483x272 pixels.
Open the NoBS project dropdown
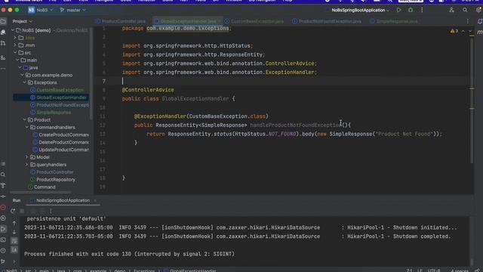pyautogui.click(x=41, y=10)
